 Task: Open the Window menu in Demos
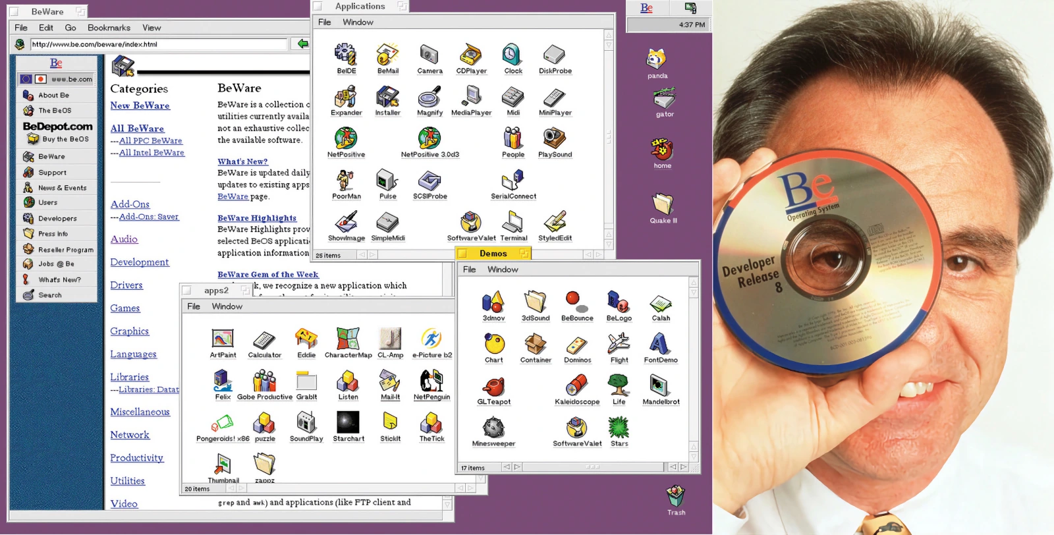click(x=503, y=269)
